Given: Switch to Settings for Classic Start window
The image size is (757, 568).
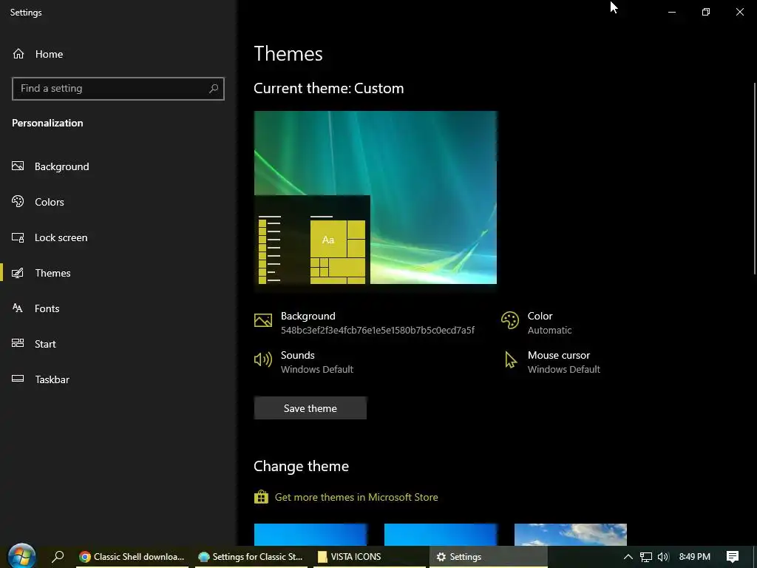Looking at the screenshot, I should point(250,557).
